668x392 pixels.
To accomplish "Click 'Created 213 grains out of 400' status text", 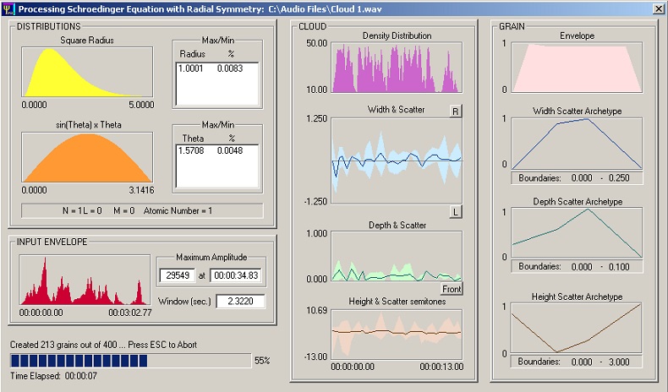I will click(63, 345).
